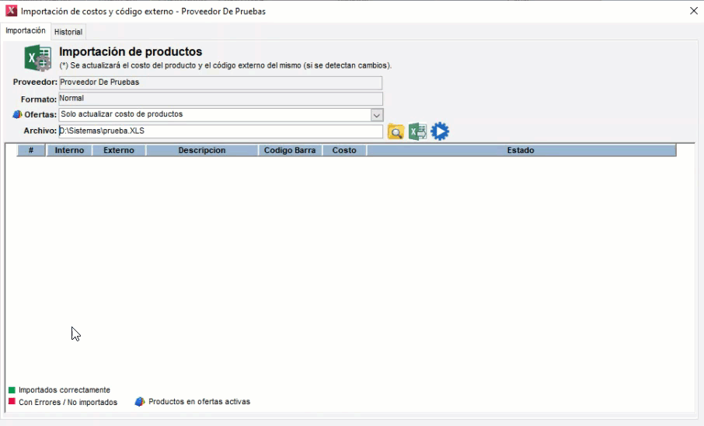Click the Codigo Barra column header

[290, 150]
